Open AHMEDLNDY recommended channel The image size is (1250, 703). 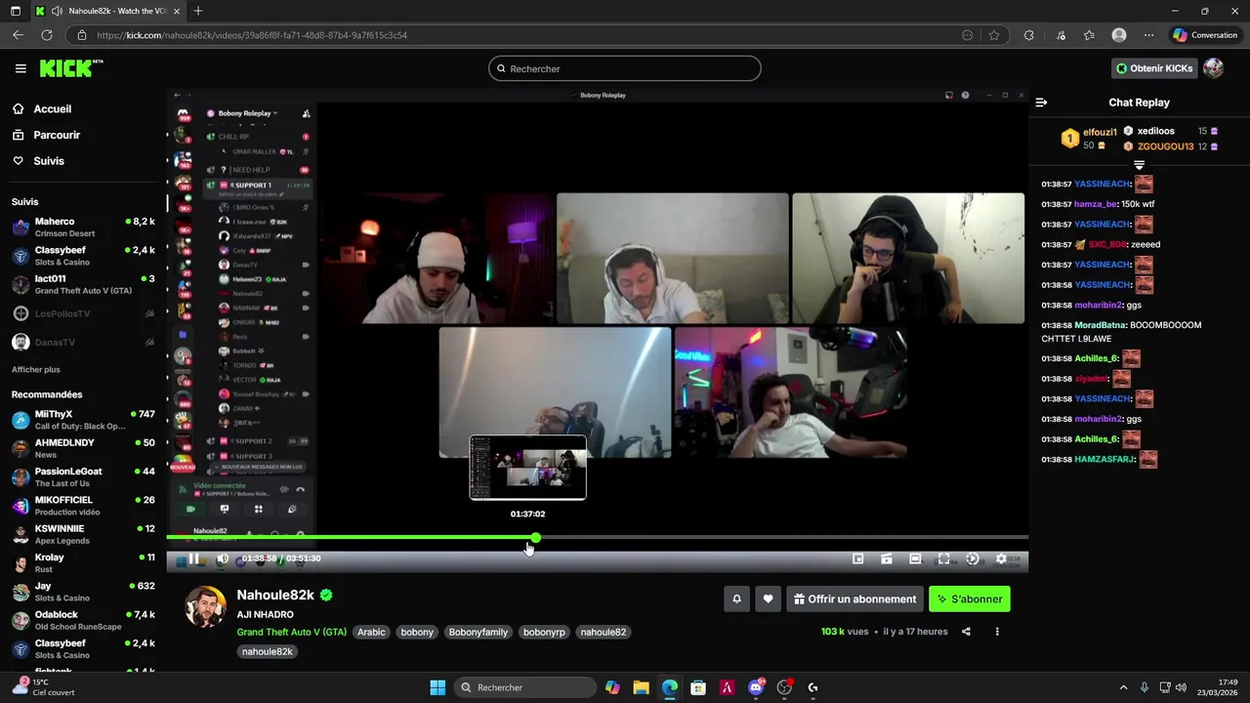(x=83, y=448)
